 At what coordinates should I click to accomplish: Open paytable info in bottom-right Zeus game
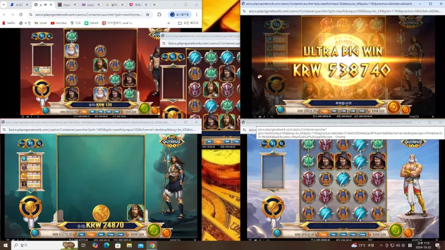[277, 233]
